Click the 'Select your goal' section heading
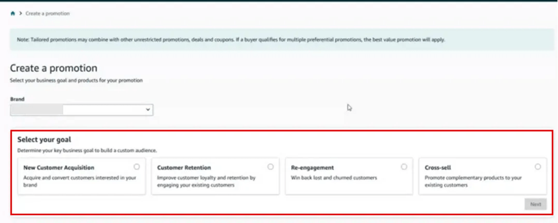Image resolution: width=558 pixels, height=223 pixels. click(x=44, y=139)
